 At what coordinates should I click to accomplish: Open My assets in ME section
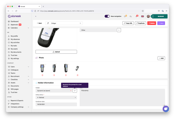point(14,49)
